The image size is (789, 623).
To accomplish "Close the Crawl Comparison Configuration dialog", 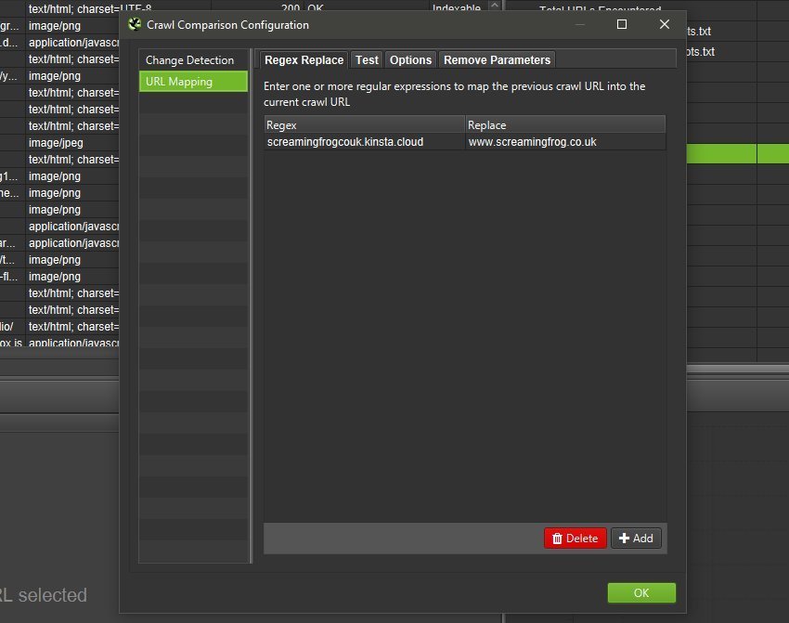I will coord(664,24).
